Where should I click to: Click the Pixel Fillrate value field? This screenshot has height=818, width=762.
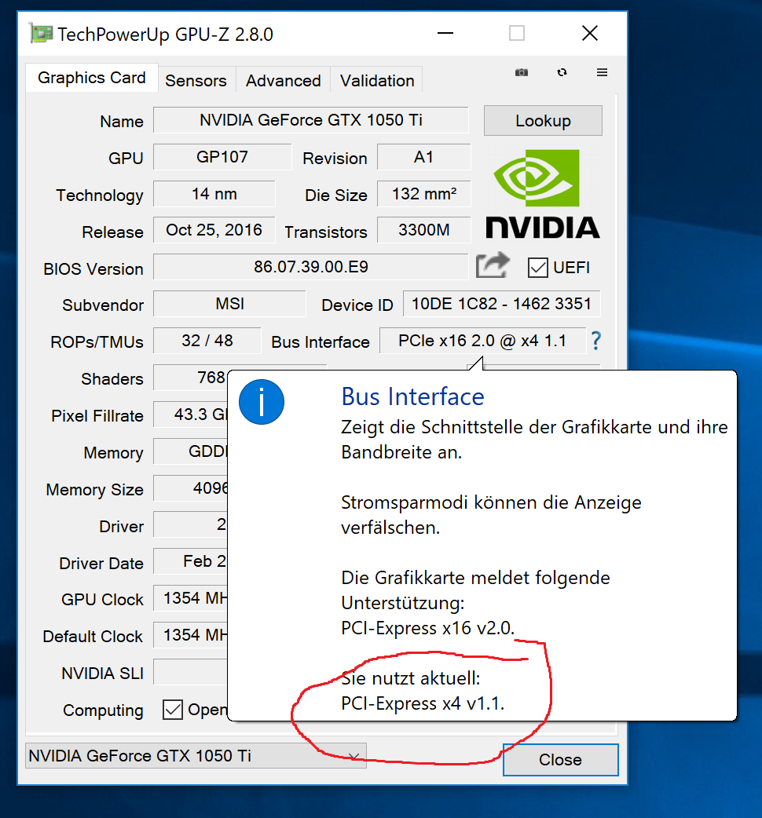point(191,414)
